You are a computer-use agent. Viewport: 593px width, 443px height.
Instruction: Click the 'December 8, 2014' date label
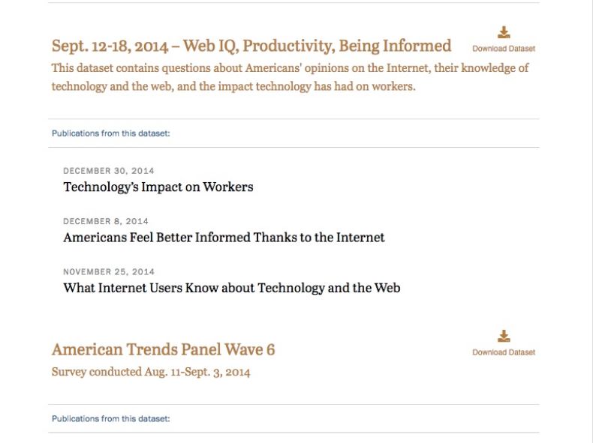106,221
